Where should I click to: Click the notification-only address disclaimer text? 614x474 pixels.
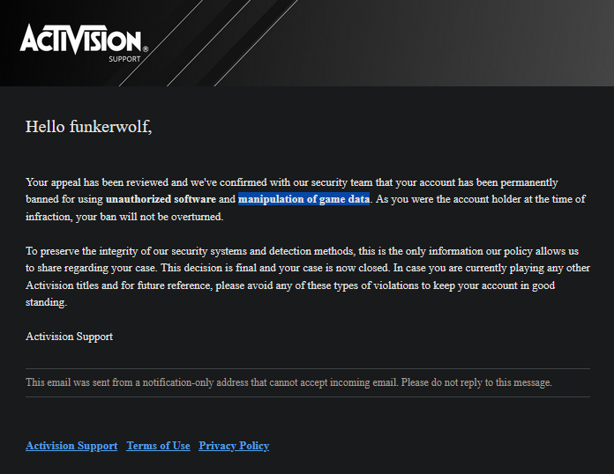(x=288, y=382)
